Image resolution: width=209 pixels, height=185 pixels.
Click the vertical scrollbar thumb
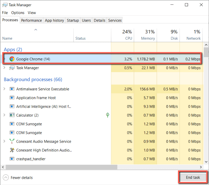(206, 52)
